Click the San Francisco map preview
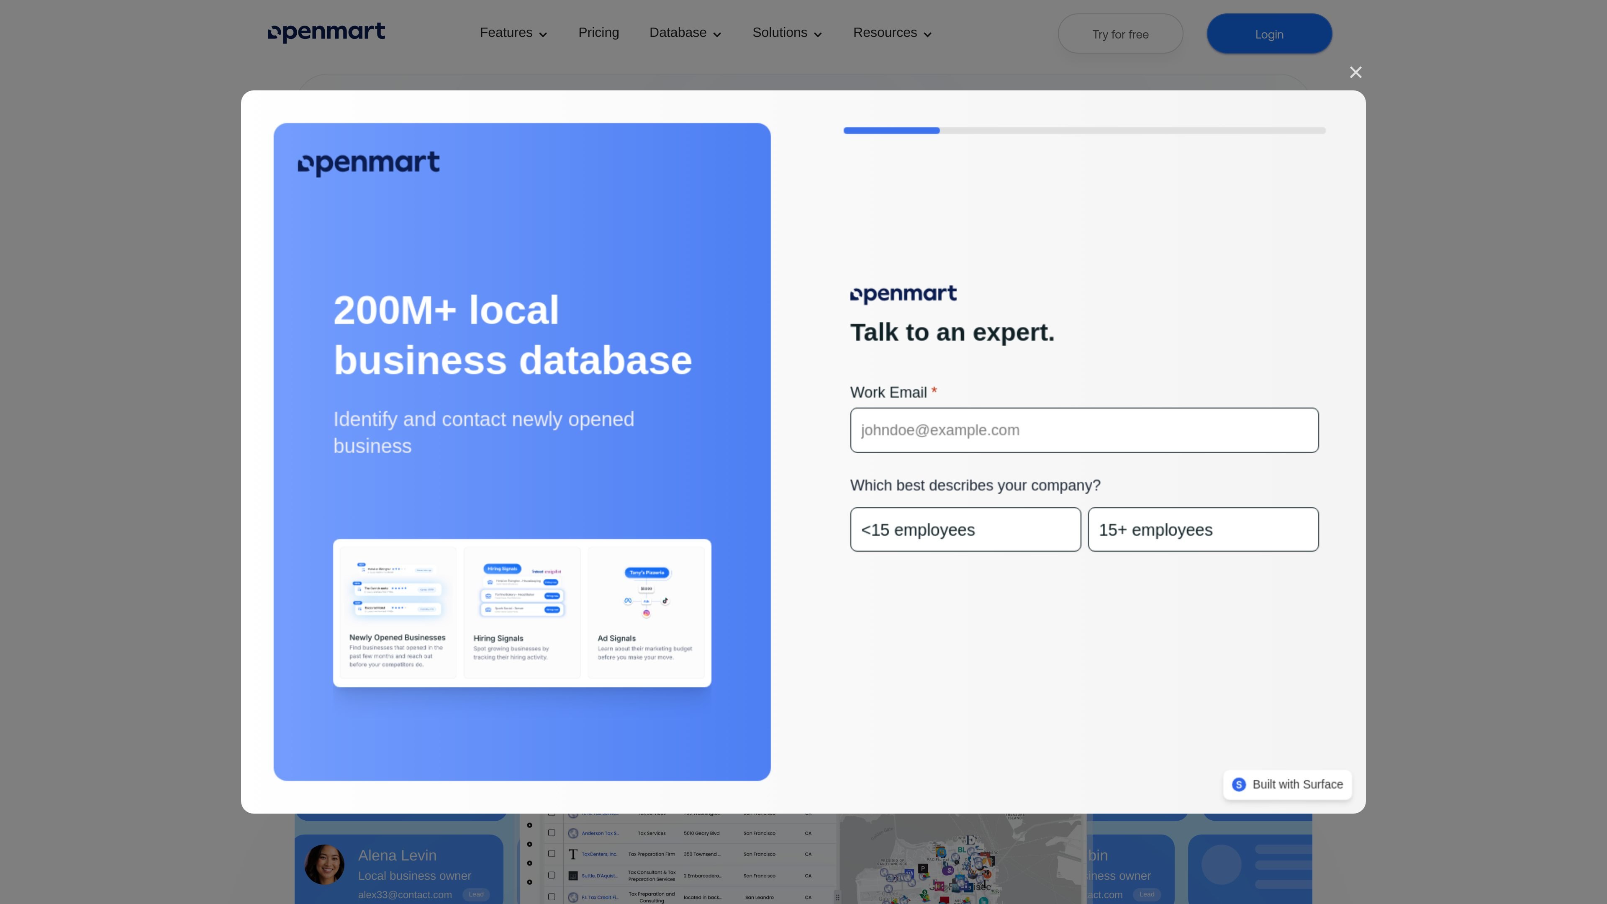 961,858
